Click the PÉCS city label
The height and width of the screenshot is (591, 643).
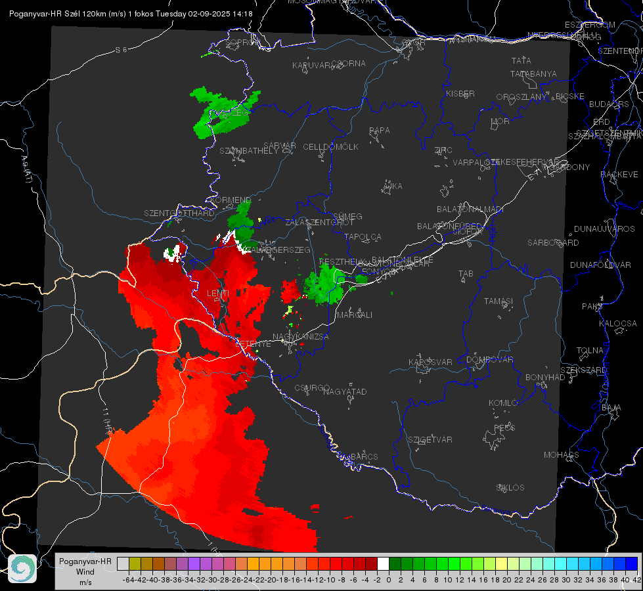[504, 427]
